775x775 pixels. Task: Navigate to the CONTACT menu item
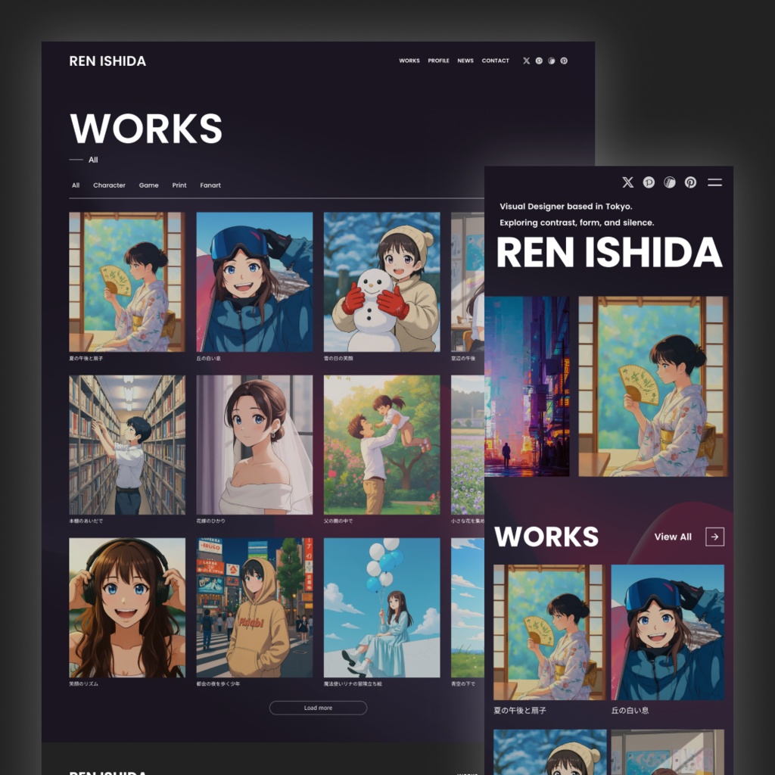click(496, 61)
